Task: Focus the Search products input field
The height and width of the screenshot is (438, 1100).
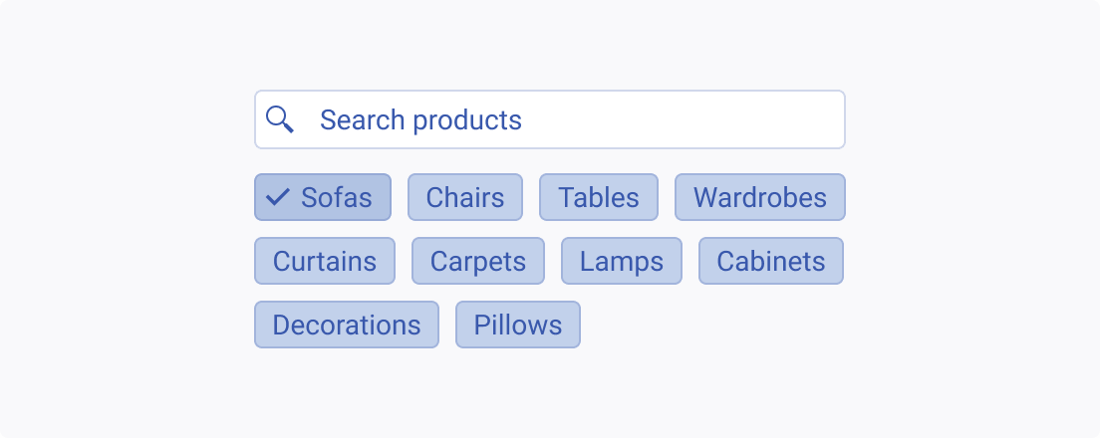Action: (x=550, y=119)
